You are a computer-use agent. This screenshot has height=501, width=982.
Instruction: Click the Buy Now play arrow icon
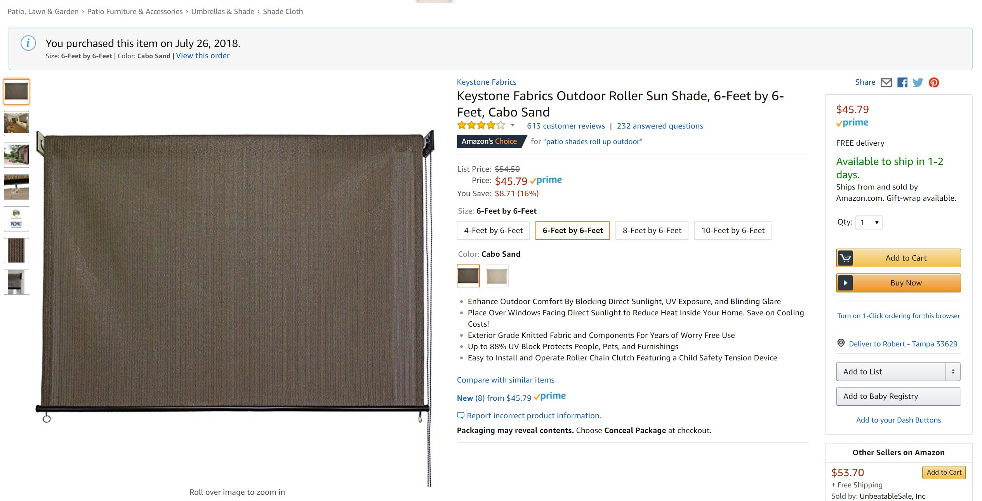pyautogui.click(x=845, y=283)
